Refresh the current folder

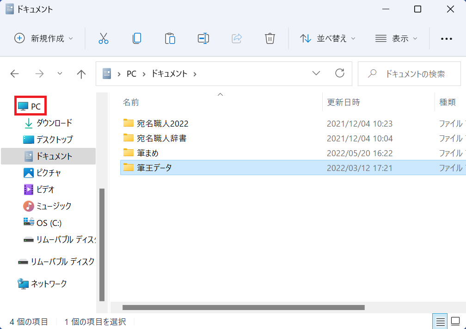(x=340, y=73)
